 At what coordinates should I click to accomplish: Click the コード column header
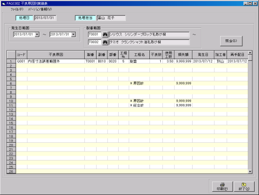tap(22, 54)
